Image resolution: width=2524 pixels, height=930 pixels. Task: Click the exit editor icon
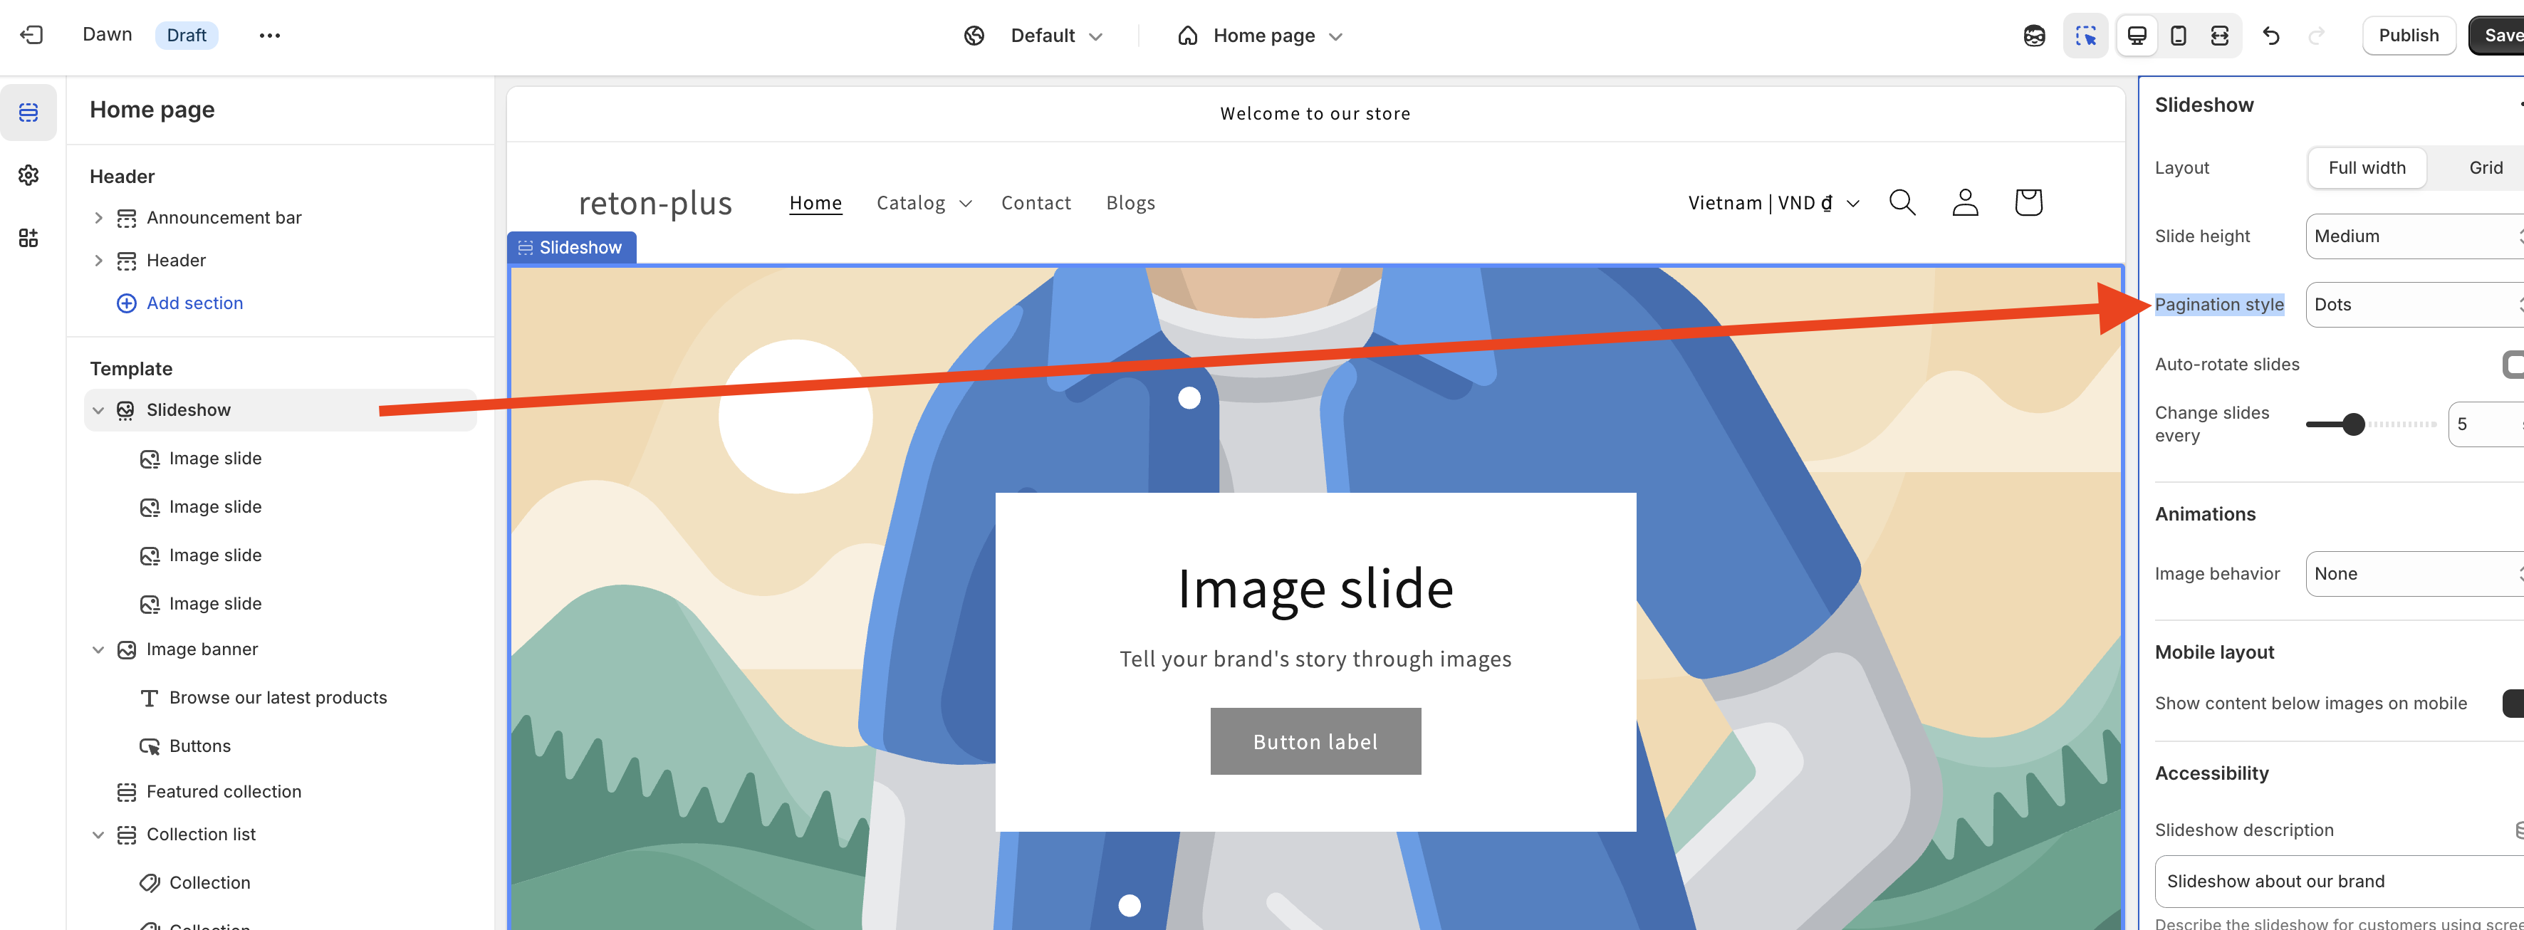point(31,36)
